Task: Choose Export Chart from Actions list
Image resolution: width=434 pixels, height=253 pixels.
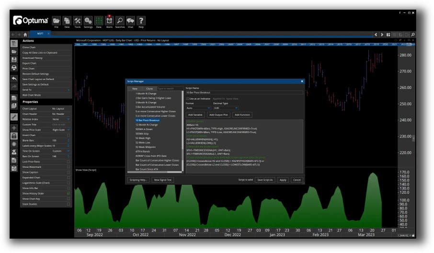Action: pyautogui.click(x=30, y=63)
